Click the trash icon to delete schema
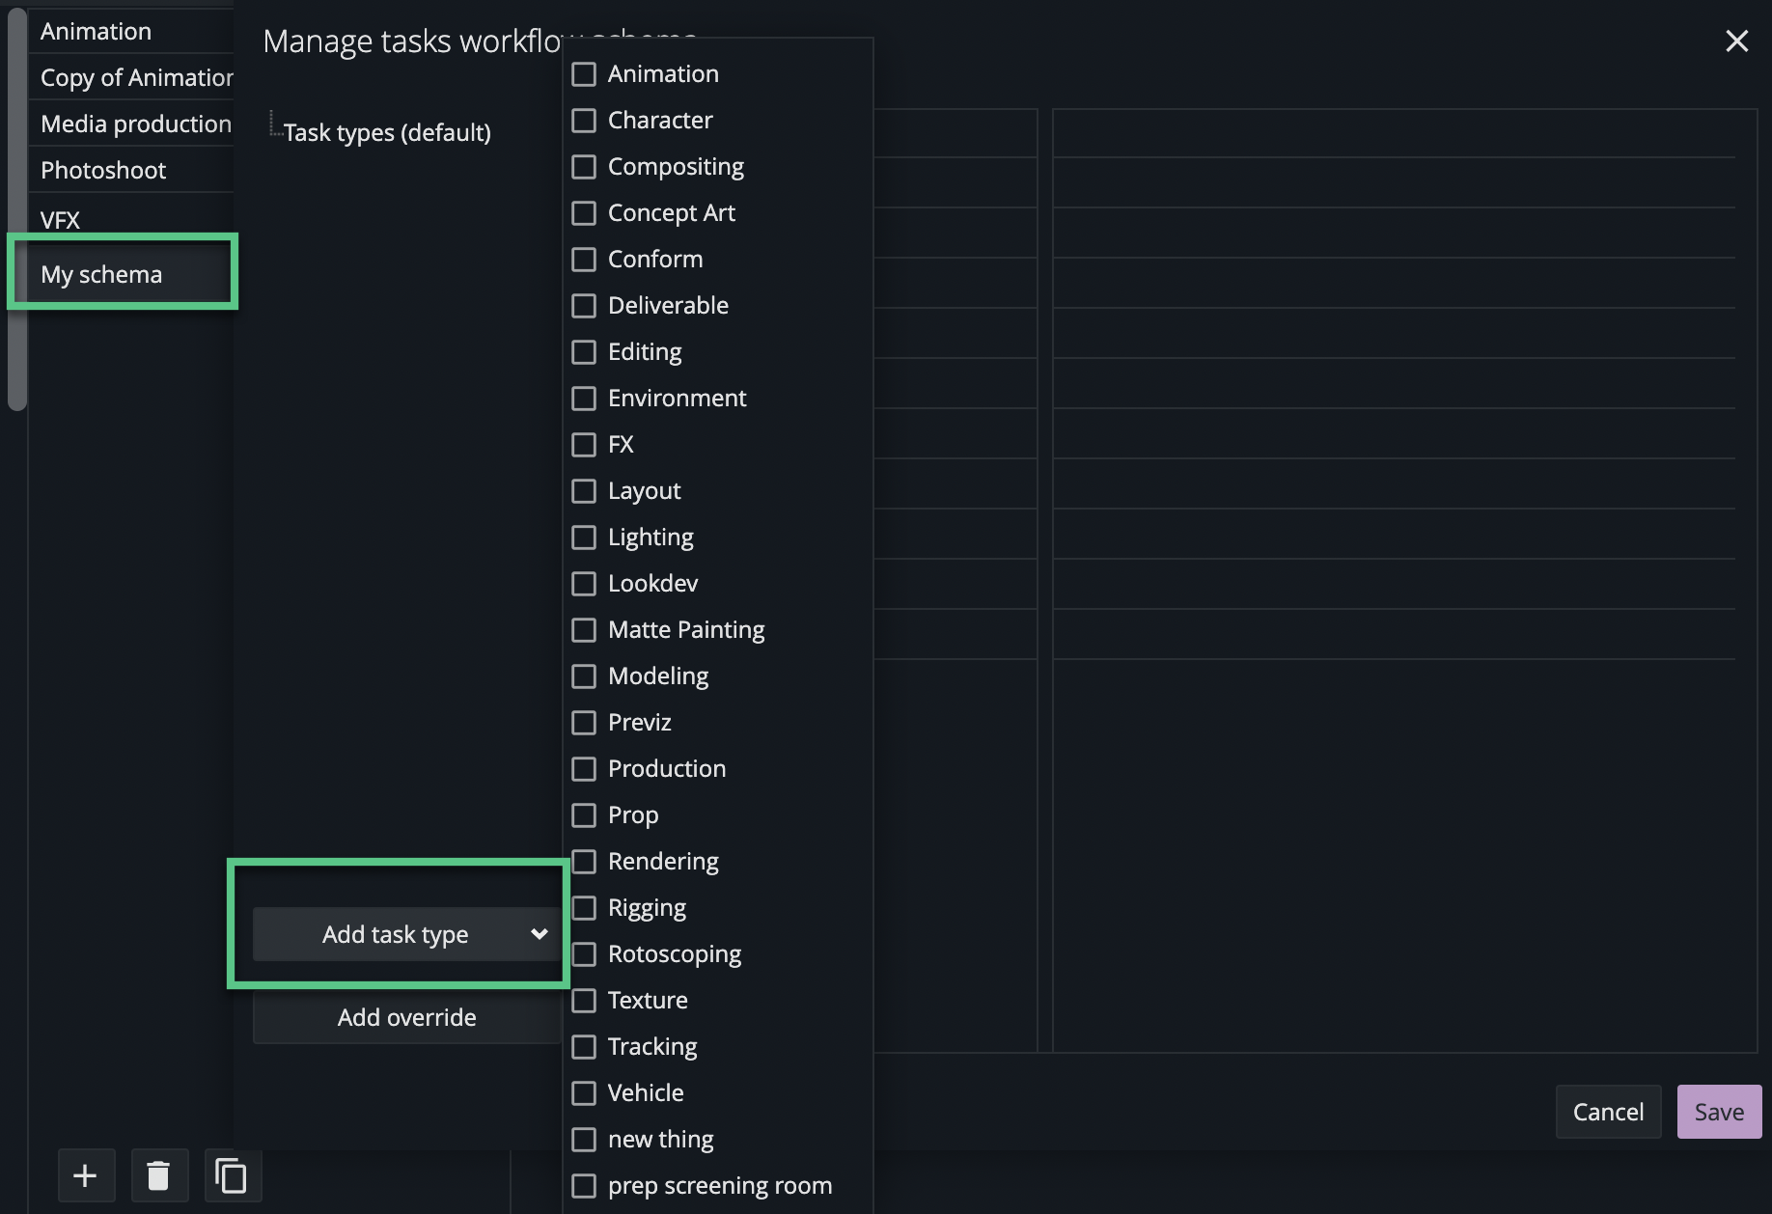The height and width of the screenshot is (1214, 1772). 158,1175
